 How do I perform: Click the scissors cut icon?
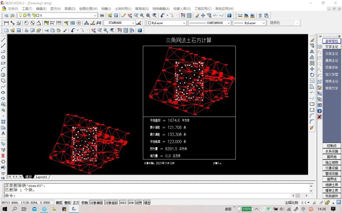pyautogui.click(x=46, y=30)
